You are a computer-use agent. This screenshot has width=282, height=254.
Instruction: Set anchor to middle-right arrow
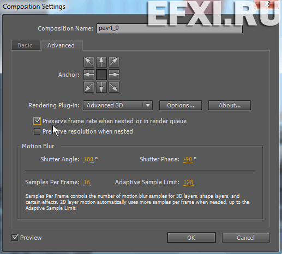point(114,75)
